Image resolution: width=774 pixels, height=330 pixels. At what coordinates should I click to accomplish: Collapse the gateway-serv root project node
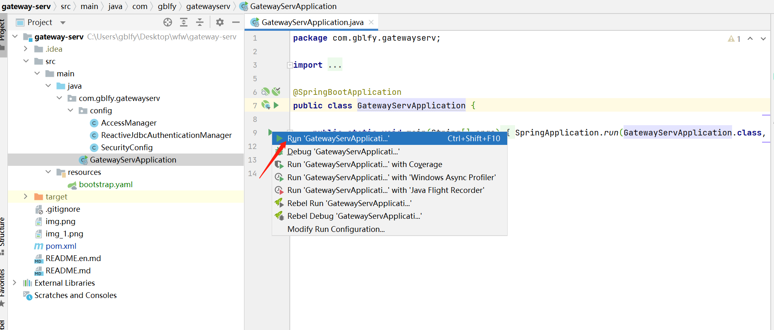coord(15,37)
